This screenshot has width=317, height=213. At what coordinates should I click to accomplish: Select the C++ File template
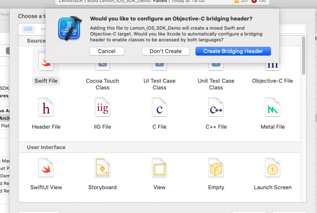216,109
